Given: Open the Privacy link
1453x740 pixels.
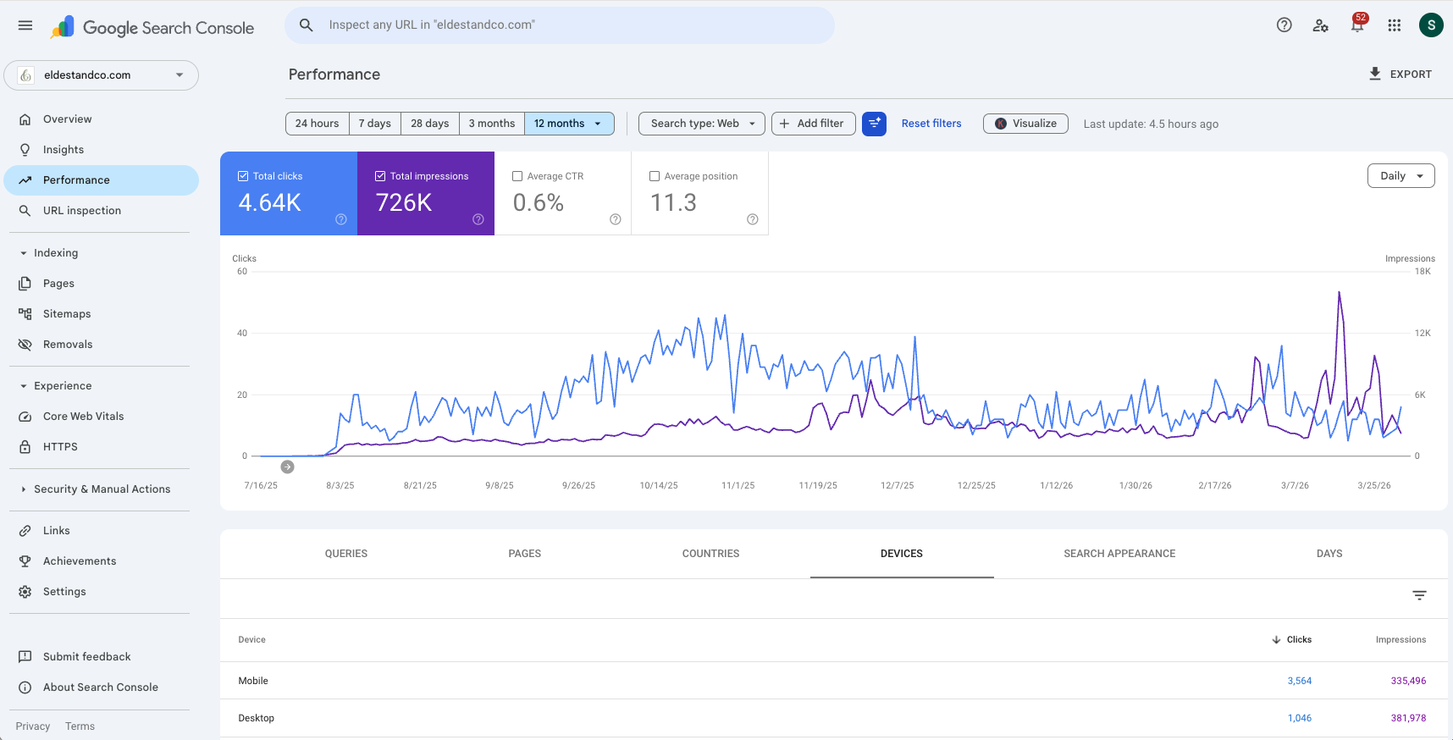Looking at the screenshot, I should click(x=33, y=726).
